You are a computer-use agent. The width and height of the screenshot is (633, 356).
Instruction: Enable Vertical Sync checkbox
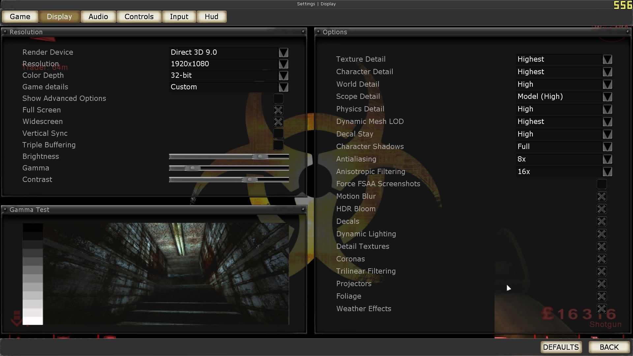(278, 133)
